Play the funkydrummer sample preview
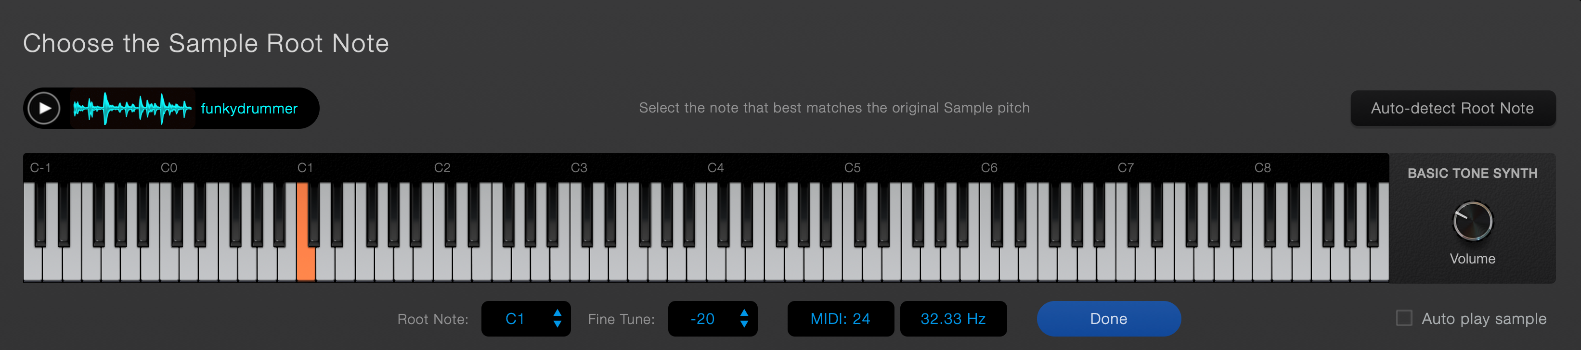This screenshot has height=350, width=1581. click(44, 109)
